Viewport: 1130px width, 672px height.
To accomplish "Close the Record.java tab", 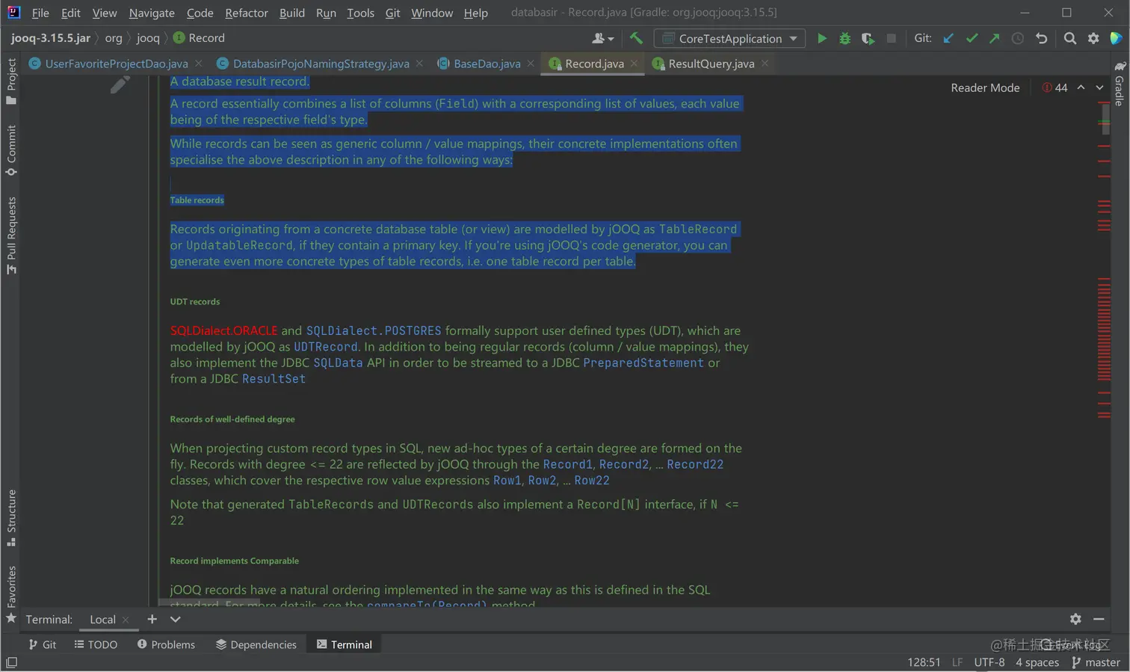I will click(x=634, y=64).
